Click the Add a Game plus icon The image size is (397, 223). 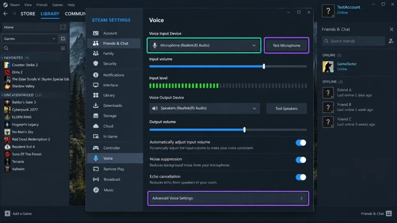coord(7,213)
